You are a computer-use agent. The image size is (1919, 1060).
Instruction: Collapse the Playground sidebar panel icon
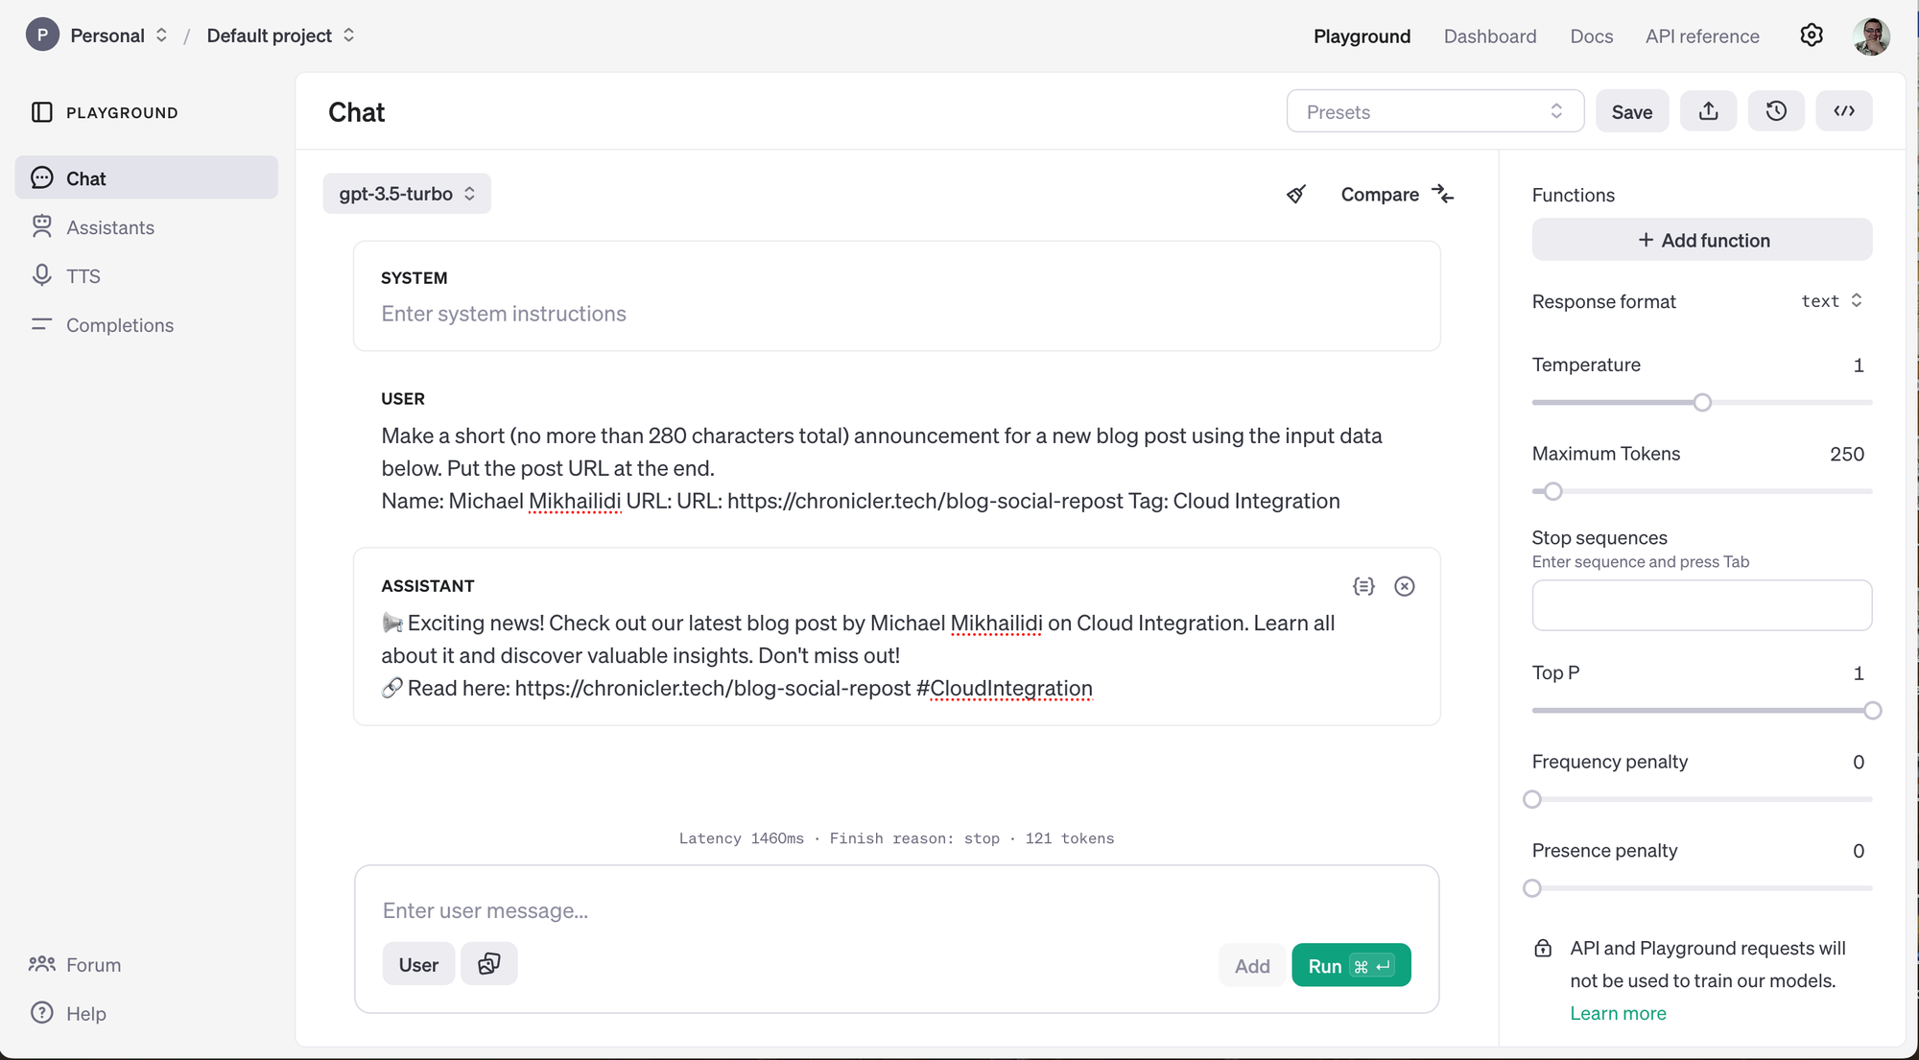click(42, 112)
